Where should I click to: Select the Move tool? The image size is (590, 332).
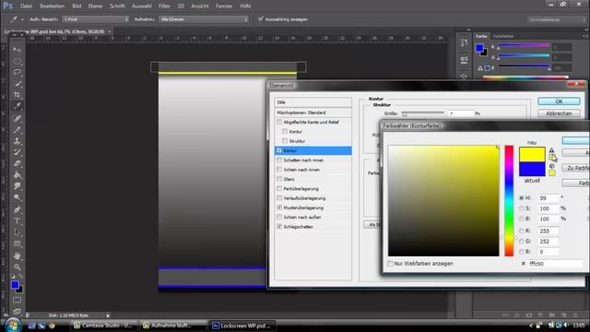[x=18, y=49]
